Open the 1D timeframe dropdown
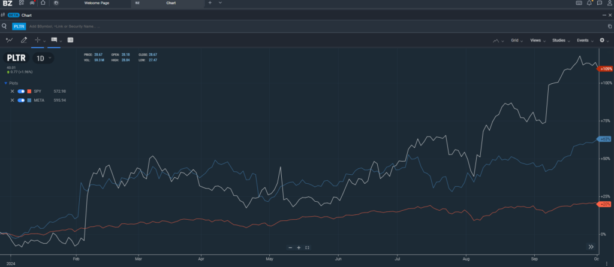The width and height of the screenshot is (614, 267). click(x=43, y=58)
